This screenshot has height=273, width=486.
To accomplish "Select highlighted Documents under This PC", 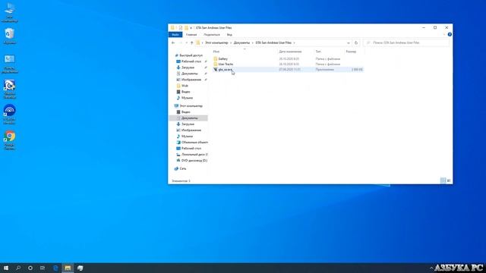I will tap(189, 118).
